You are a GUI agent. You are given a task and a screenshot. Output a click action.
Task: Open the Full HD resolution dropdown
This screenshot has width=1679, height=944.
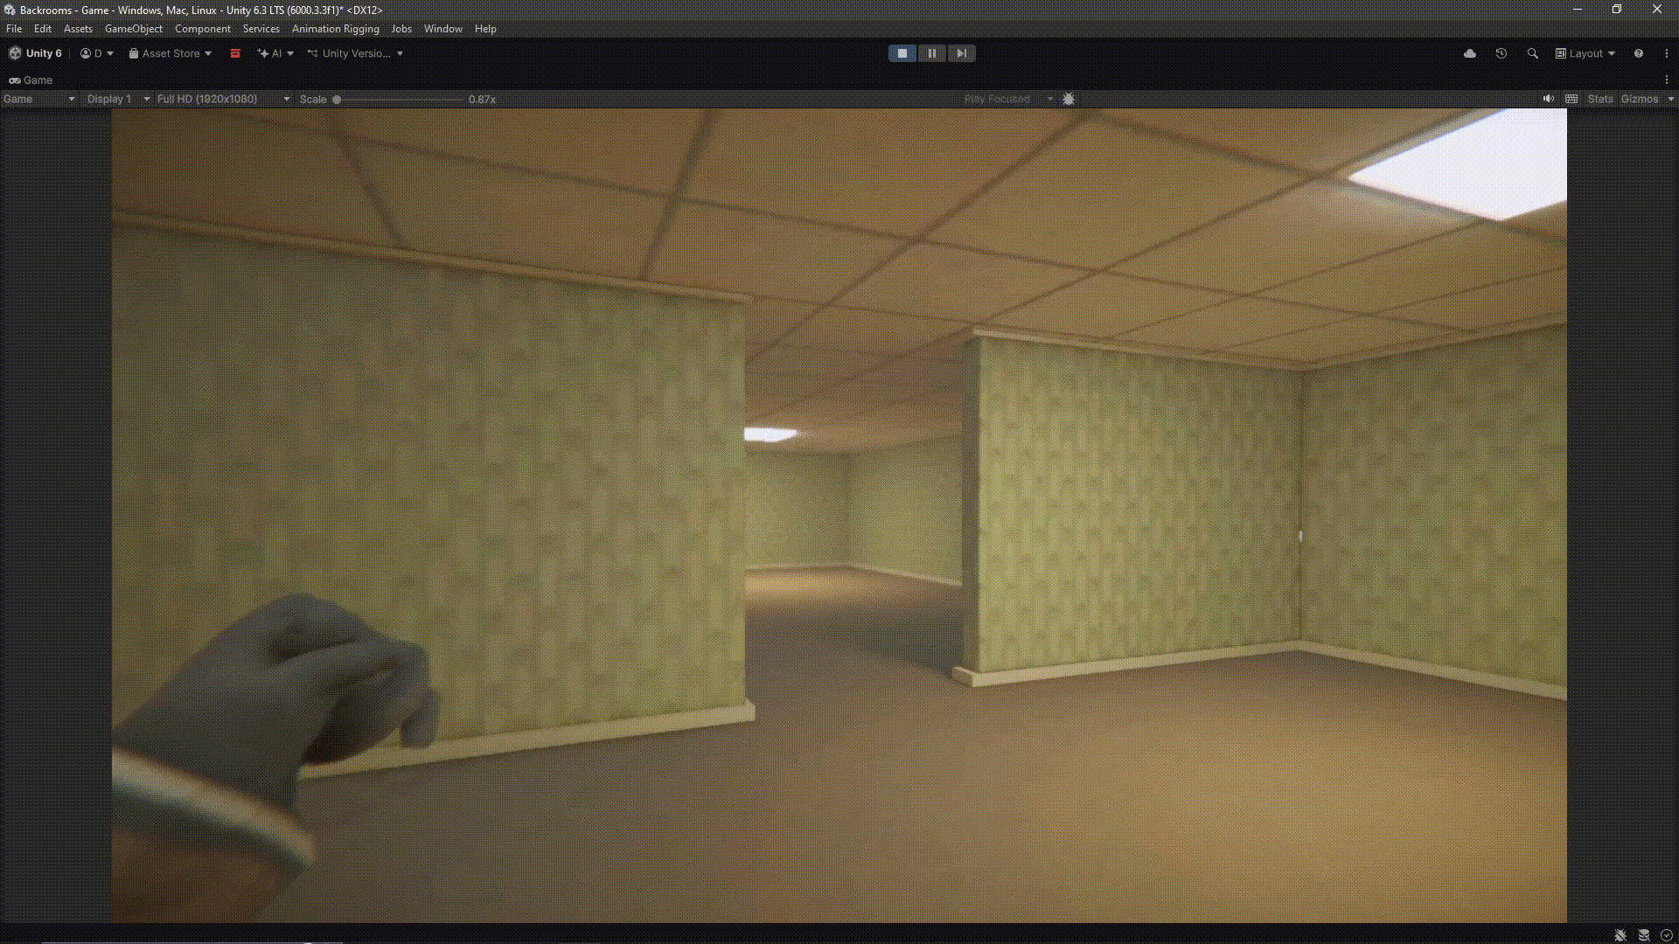[x=223, y=99]
